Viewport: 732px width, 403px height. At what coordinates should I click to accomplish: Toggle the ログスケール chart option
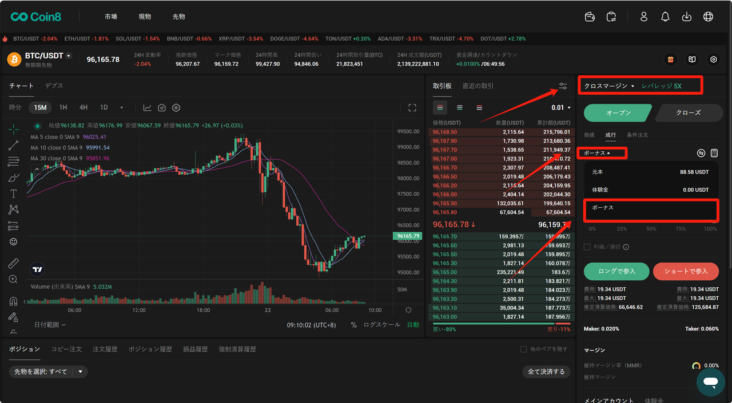tap(381, 325)
